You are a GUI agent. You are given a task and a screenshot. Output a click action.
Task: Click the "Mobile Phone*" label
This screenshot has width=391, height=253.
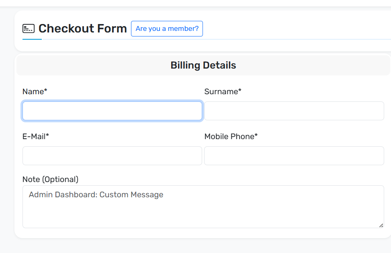231,136
